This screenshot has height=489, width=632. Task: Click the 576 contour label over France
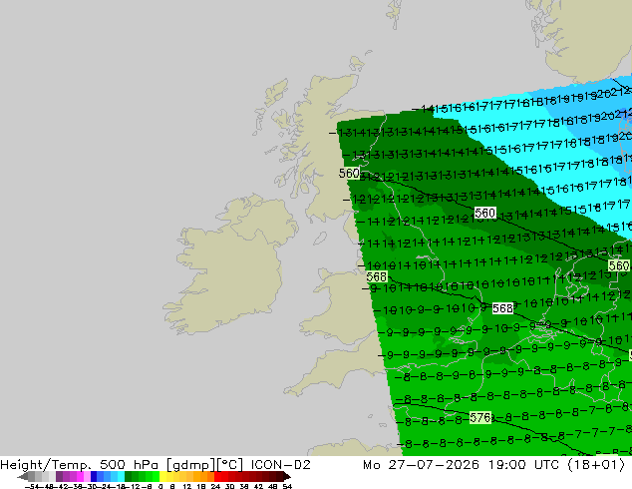pos(480,417)
